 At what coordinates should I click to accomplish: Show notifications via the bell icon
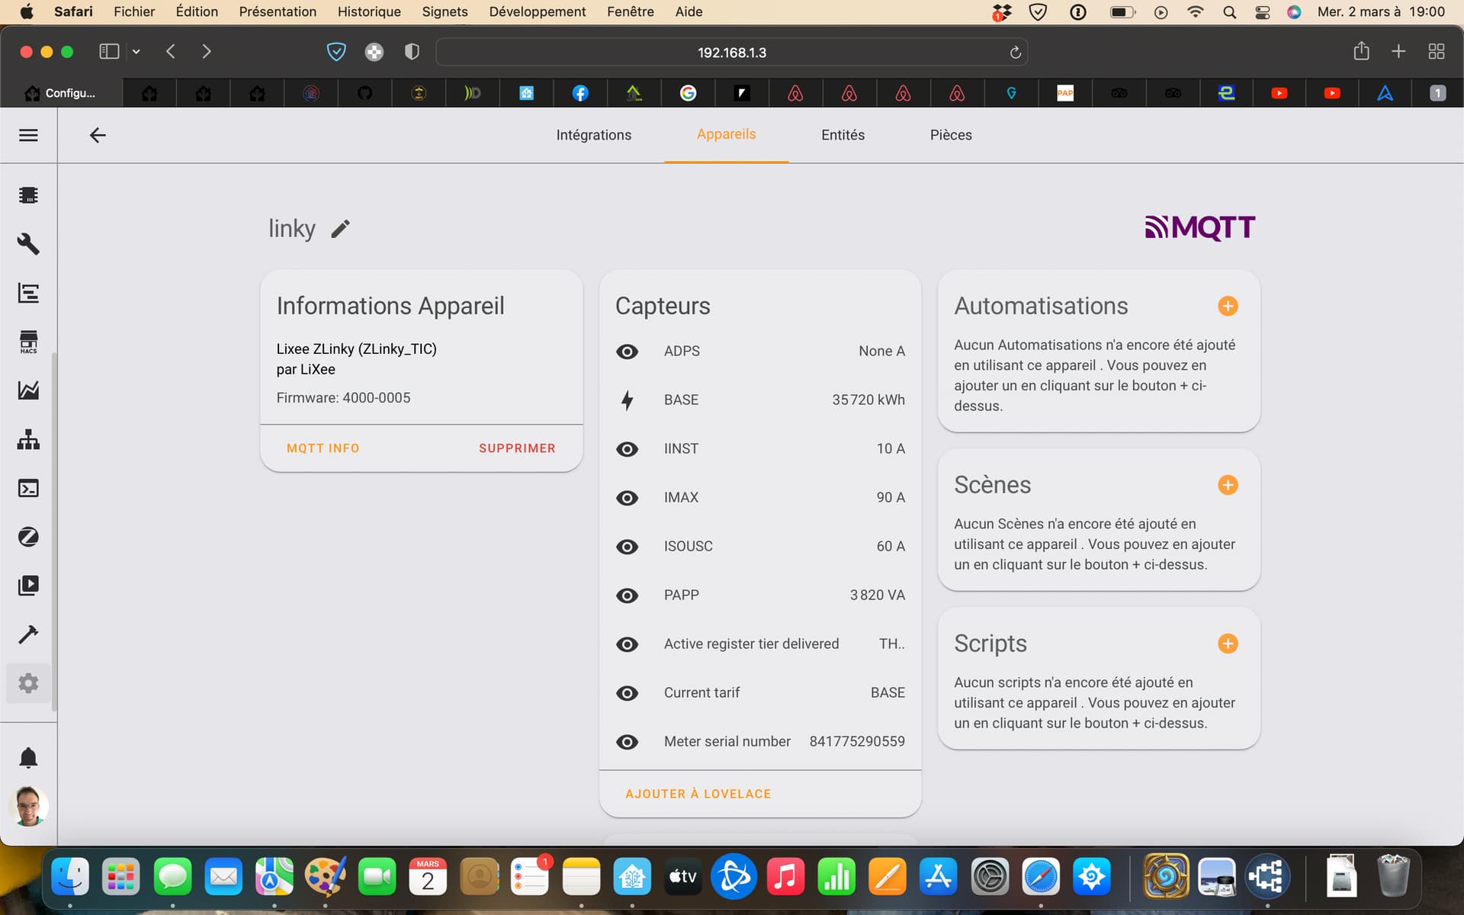28,757
